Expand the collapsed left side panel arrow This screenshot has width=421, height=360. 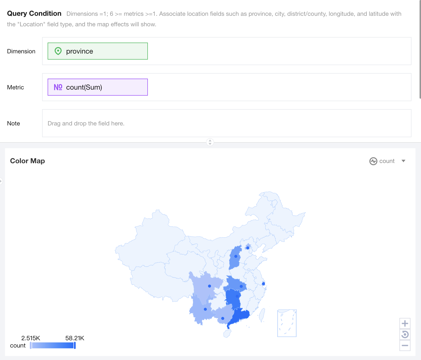pos(1,181)
